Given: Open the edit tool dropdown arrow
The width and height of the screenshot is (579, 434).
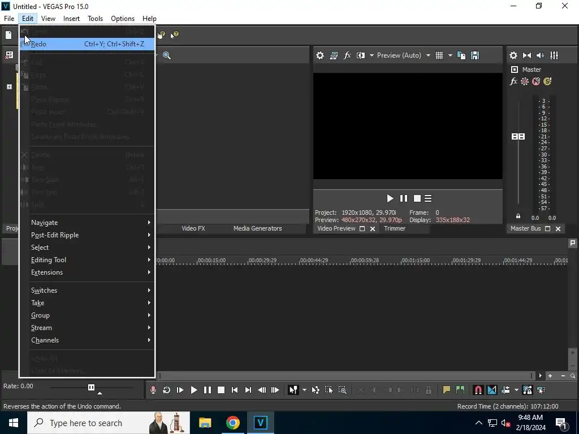Looking at the screenshot, I should point(304,390).
